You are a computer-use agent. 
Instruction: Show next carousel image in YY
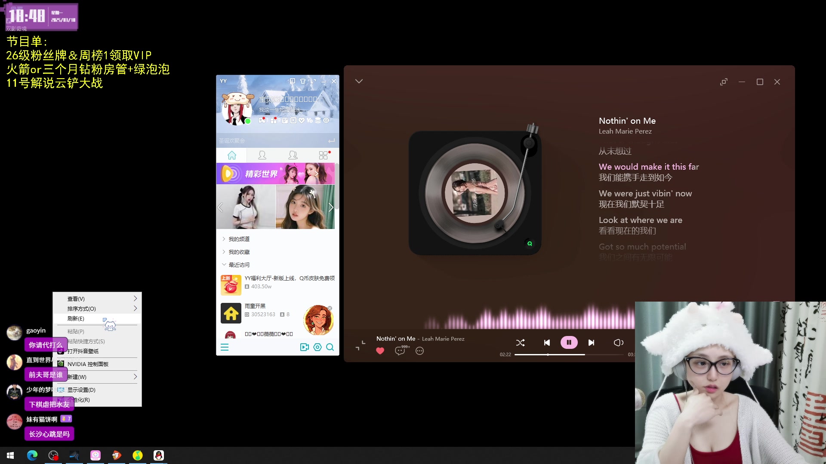[330, 208]
